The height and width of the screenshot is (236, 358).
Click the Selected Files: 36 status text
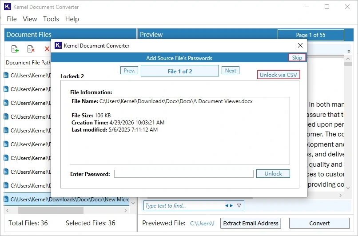pyautogui.click(x=91, y=223)
